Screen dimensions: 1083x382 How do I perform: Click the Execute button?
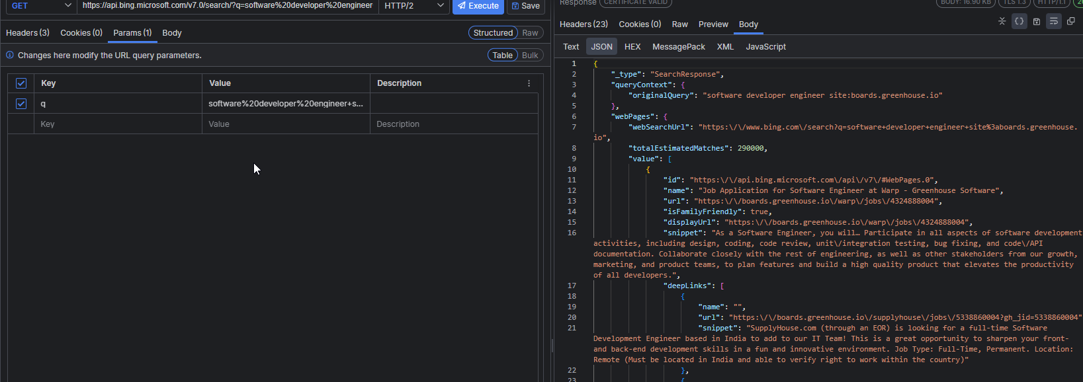[478, 5]
